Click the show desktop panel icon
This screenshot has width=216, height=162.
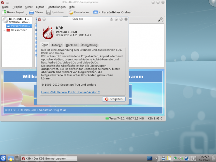click(x=149, y=159)
